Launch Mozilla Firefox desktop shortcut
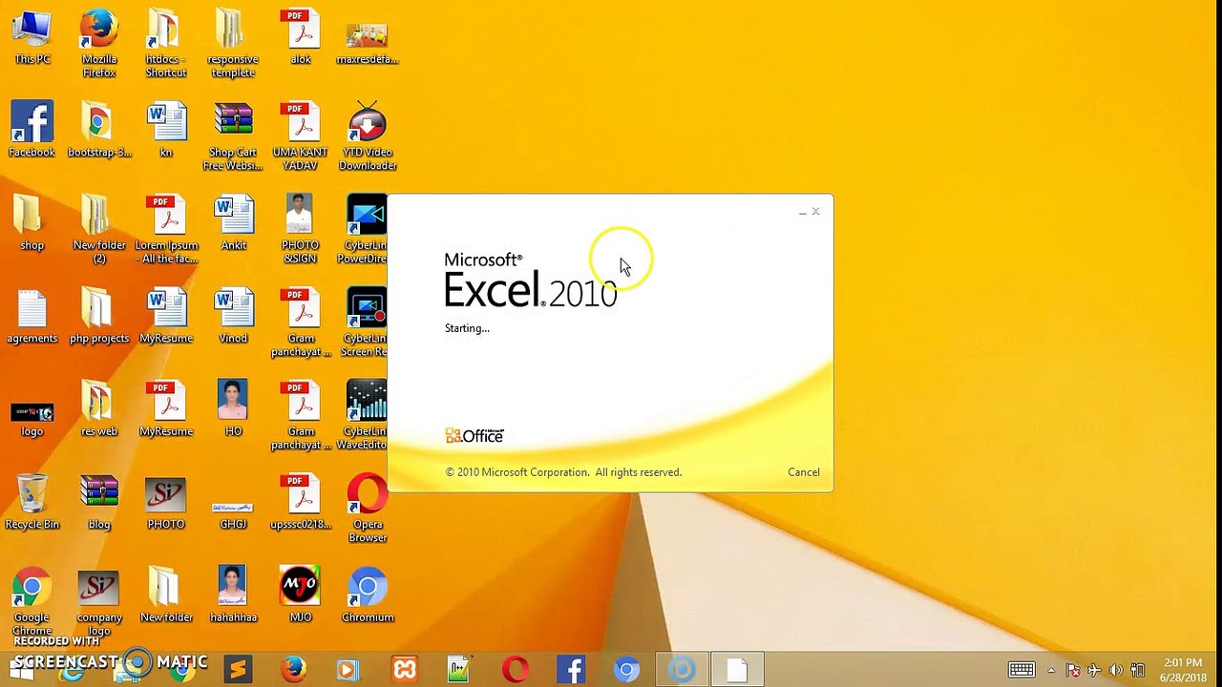Viewport: 1222px width, 687px height. 98,44
